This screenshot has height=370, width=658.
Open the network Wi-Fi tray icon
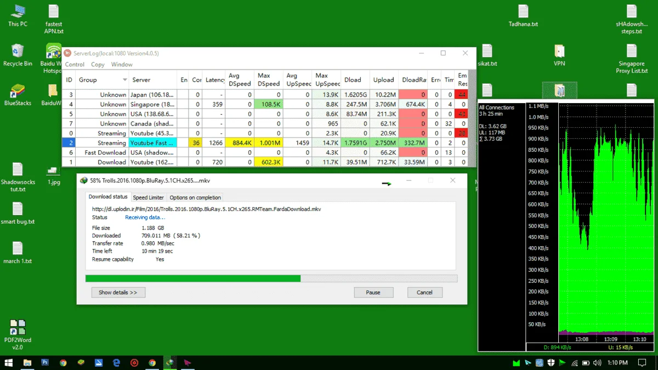pyautogui.click(x=575, y=362)
